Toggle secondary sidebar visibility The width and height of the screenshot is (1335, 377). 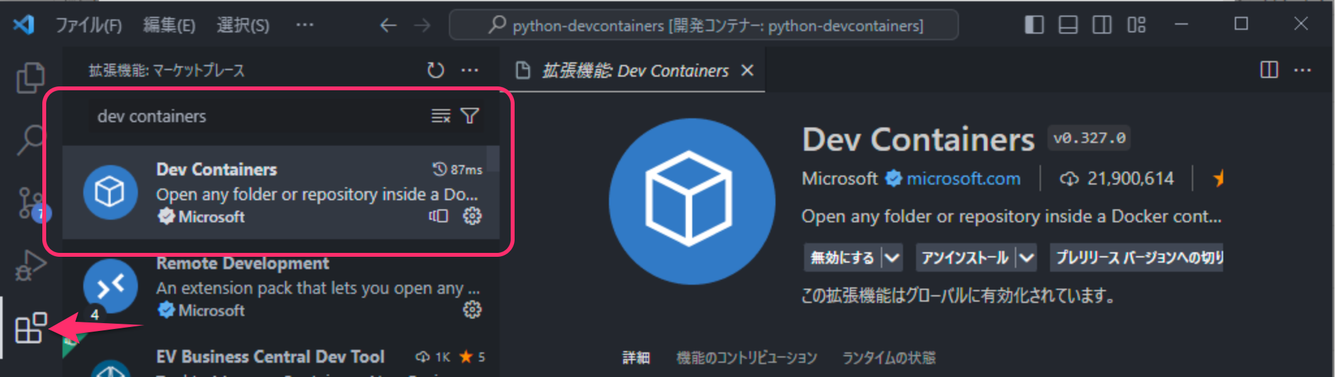point(1102,25)
